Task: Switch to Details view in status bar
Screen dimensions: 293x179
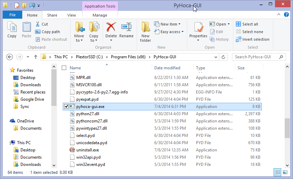Action: 277,172
